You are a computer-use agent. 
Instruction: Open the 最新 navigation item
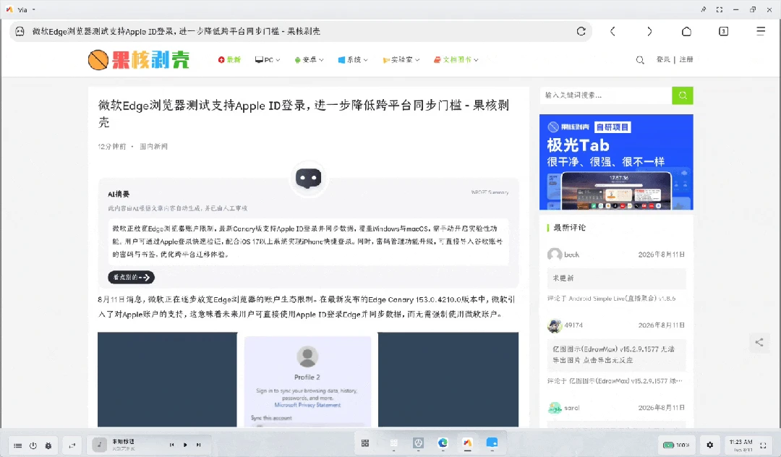coord(229,60)
